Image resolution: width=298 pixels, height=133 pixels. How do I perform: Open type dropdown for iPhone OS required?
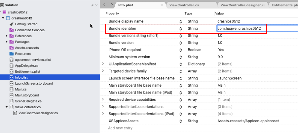(x=181, y=50)
